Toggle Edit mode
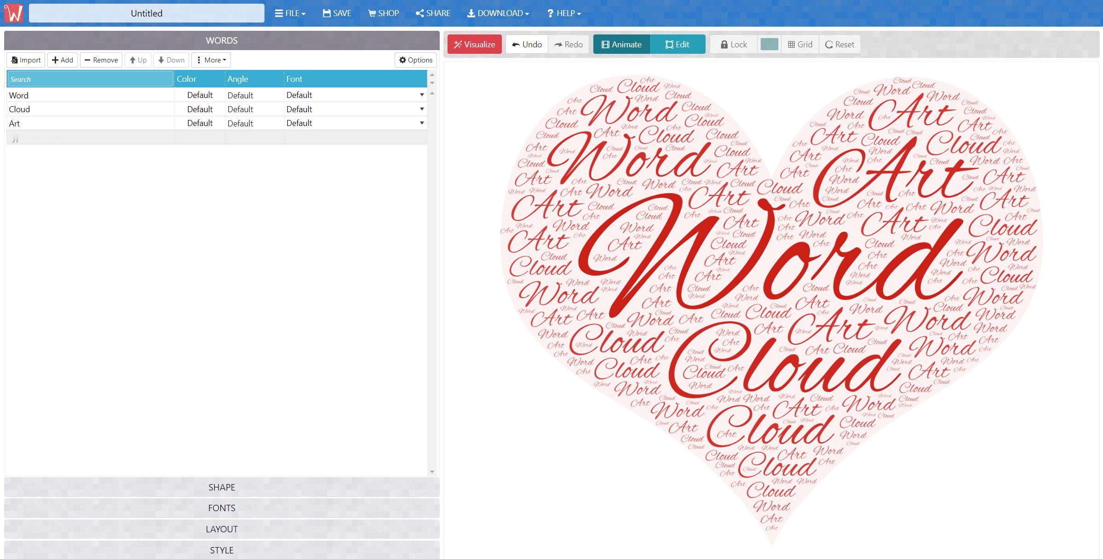1103x559 pixels. [677, 45]
